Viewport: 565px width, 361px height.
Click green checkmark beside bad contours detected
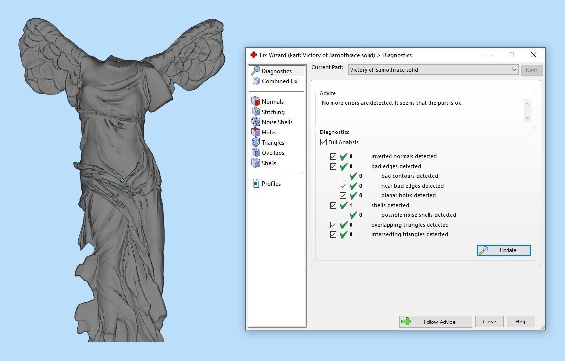pos(353,176)
